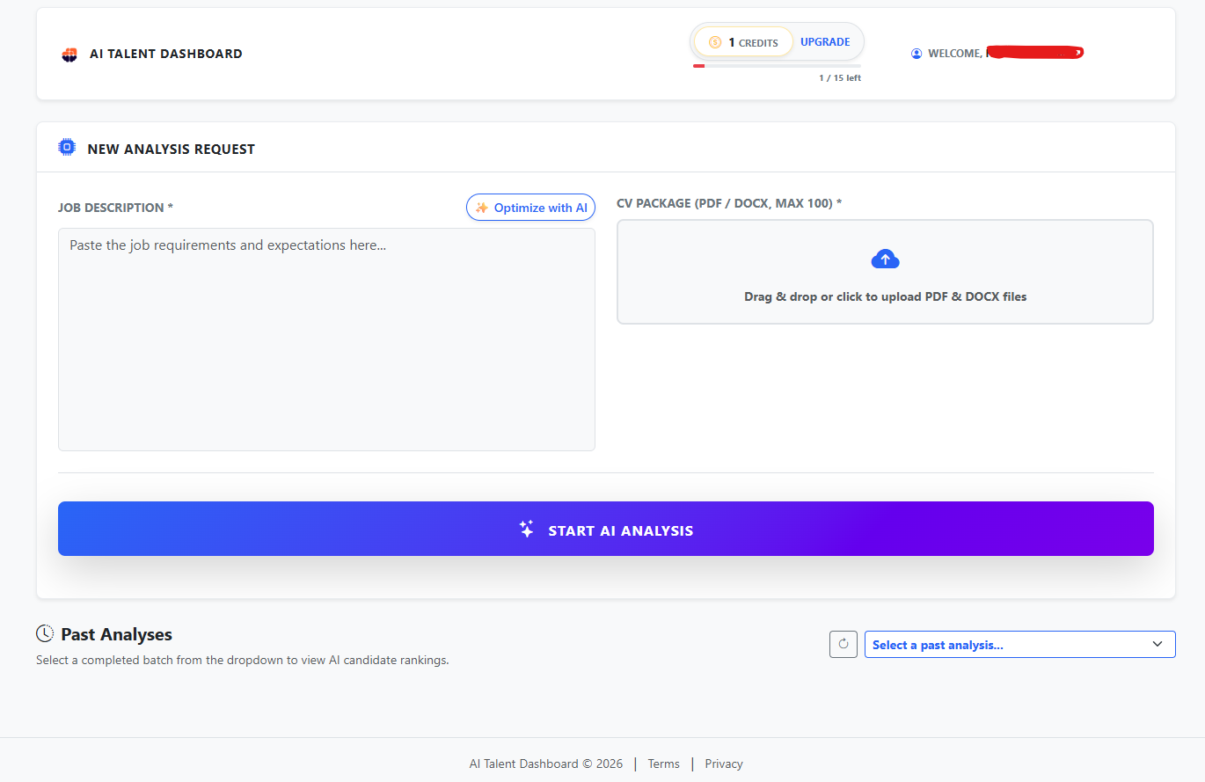Open the Privacy page
This screenshot has height=782, width=1205.
[723, 764]
